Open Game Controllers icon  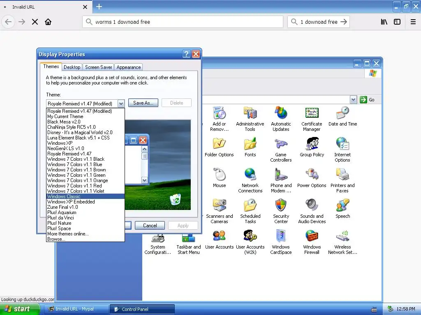(x=281, y=150)
